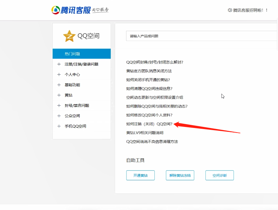Click the 空间诊断 button
The width and height of the screenshot is (278, 210).
click(220, 175)
